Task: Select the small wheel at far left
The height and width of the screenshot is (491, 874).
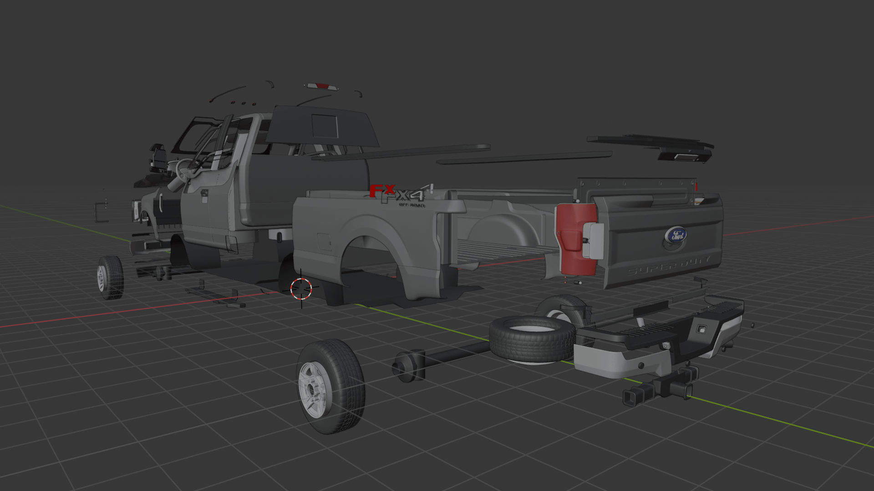Action: (x=110, y=277)
